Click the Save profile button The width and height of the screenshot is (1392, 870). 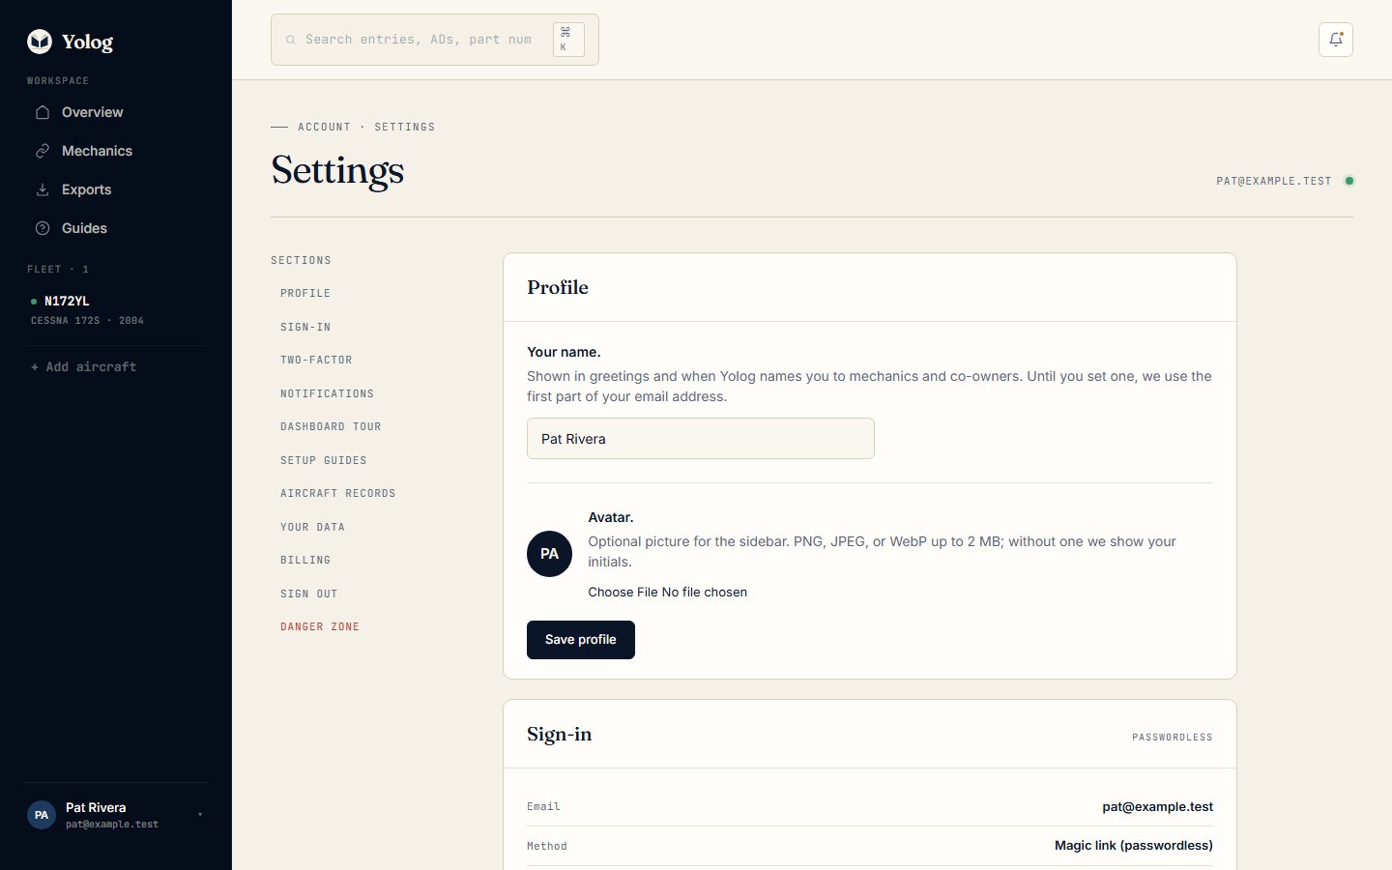tap(581, 640)
